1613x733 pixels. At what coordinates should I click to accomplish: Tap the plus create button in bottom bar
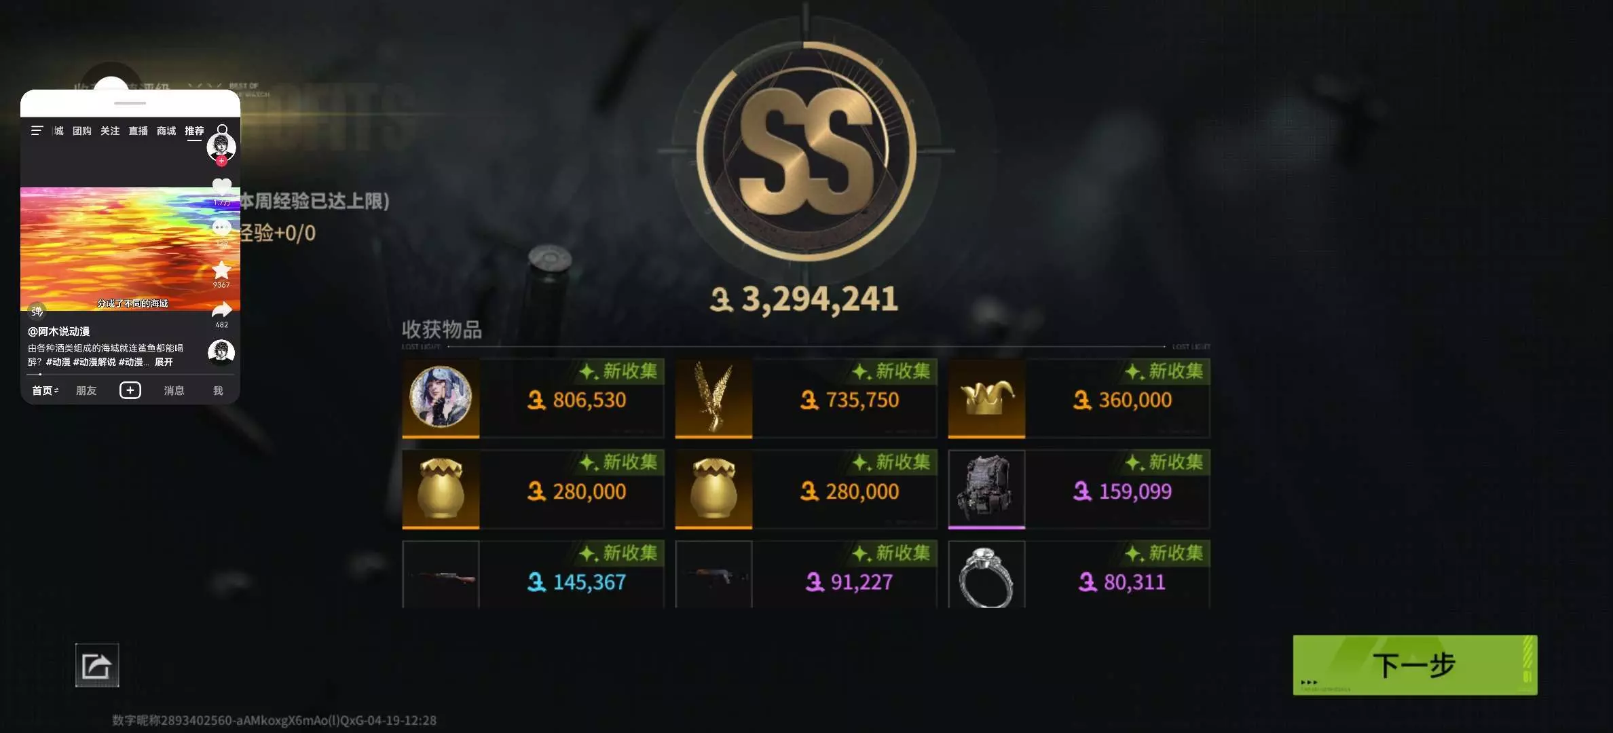point(130,390)
